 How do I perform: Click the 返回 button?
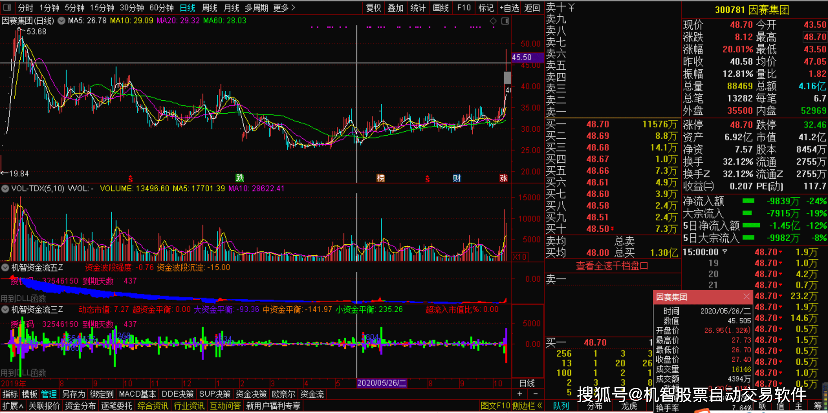pyautogui.click(x=532, y=8)
